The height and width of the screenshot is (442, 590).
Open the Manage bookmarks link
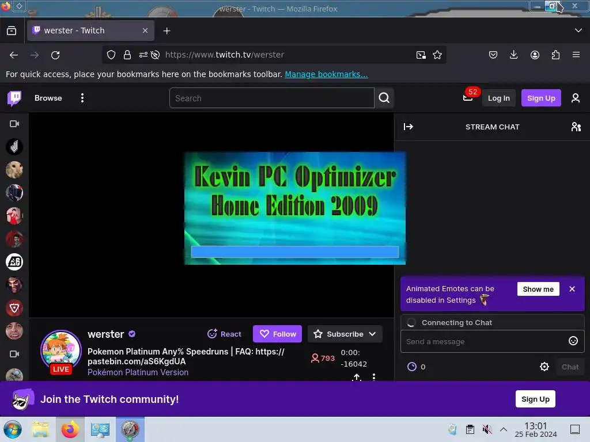(x=326, y=74)
